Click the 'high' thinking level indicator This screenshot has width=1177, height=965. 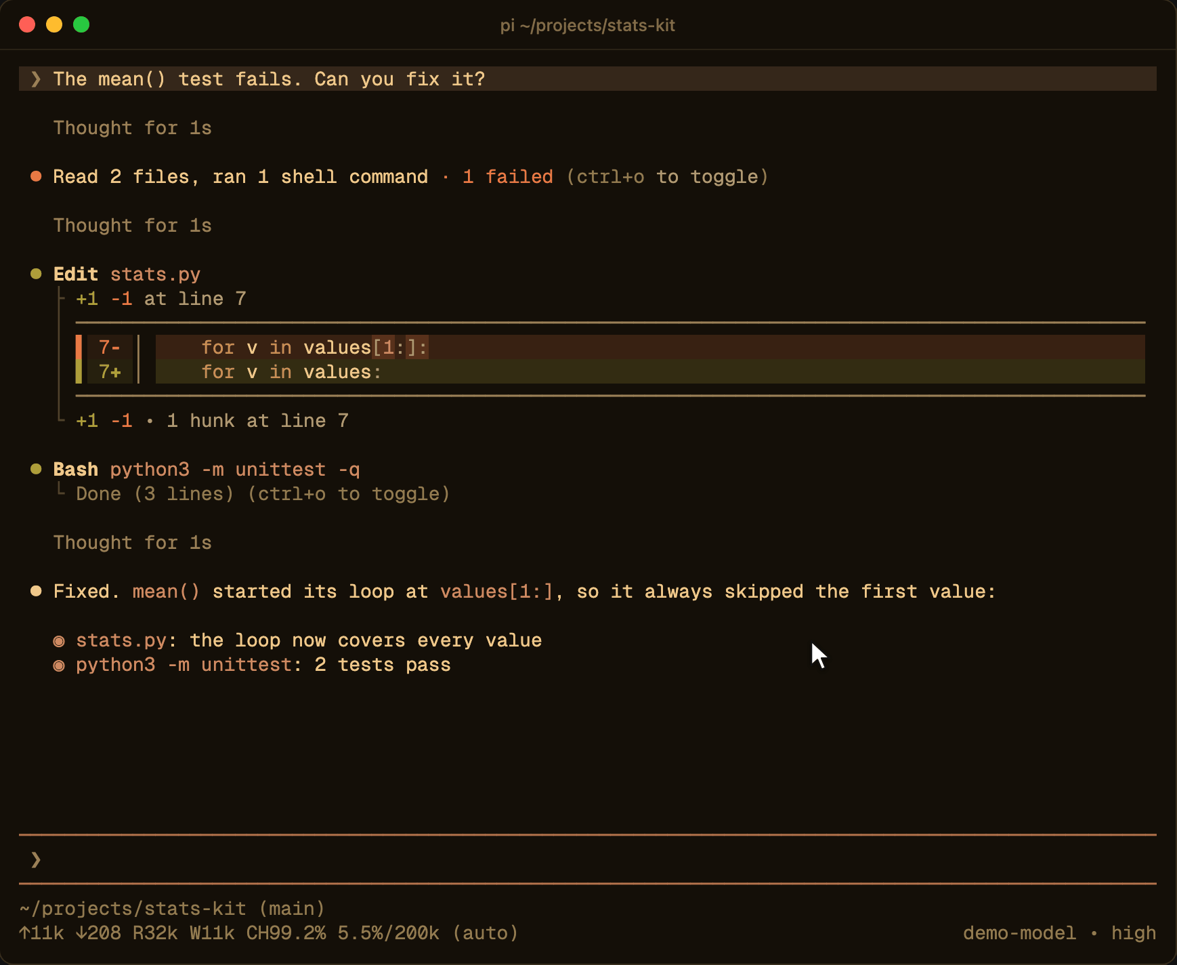click(1134, 933)
